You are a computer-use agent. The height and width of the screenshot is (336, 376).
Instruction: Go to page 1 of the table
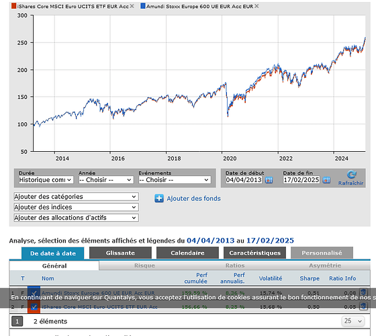pos(17,321)
